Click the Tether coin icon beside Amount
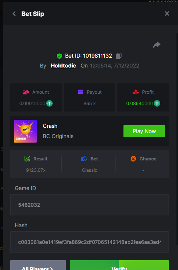 pos(49,103)
